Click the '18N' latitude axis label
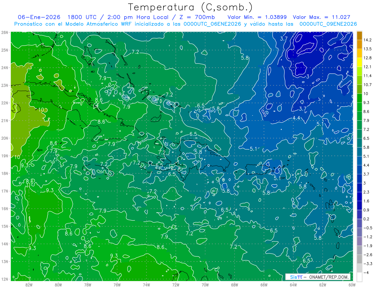Viewport: 374px width, 289px height. (x=5, y=173)
